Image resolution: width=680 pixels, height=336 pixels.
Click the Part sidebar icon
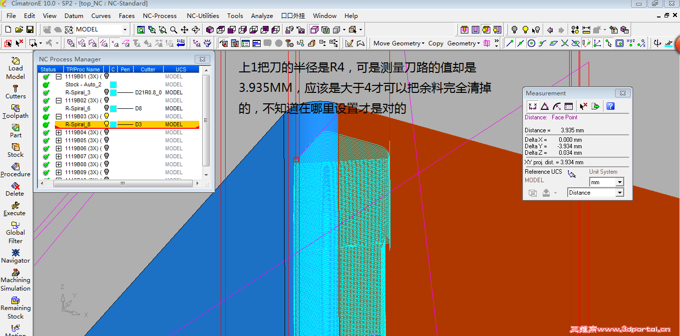(x=15, y=131)
